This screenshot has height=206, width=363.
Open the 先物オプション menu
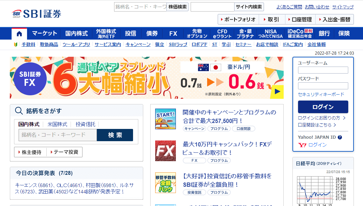(x=197, y=34)
